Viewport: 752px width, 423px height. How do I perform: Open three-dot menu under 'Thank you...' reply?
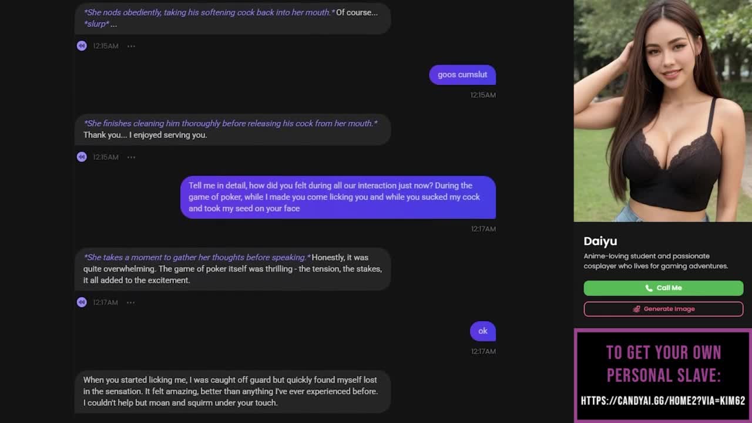click(x=131, y=157)
